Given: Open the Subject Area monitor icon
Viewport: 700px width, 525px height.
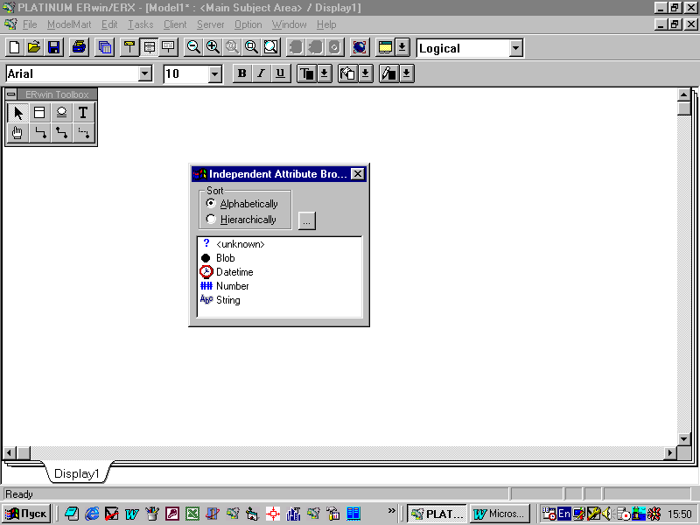Looking at the screenshot, I should click(385, 47).
